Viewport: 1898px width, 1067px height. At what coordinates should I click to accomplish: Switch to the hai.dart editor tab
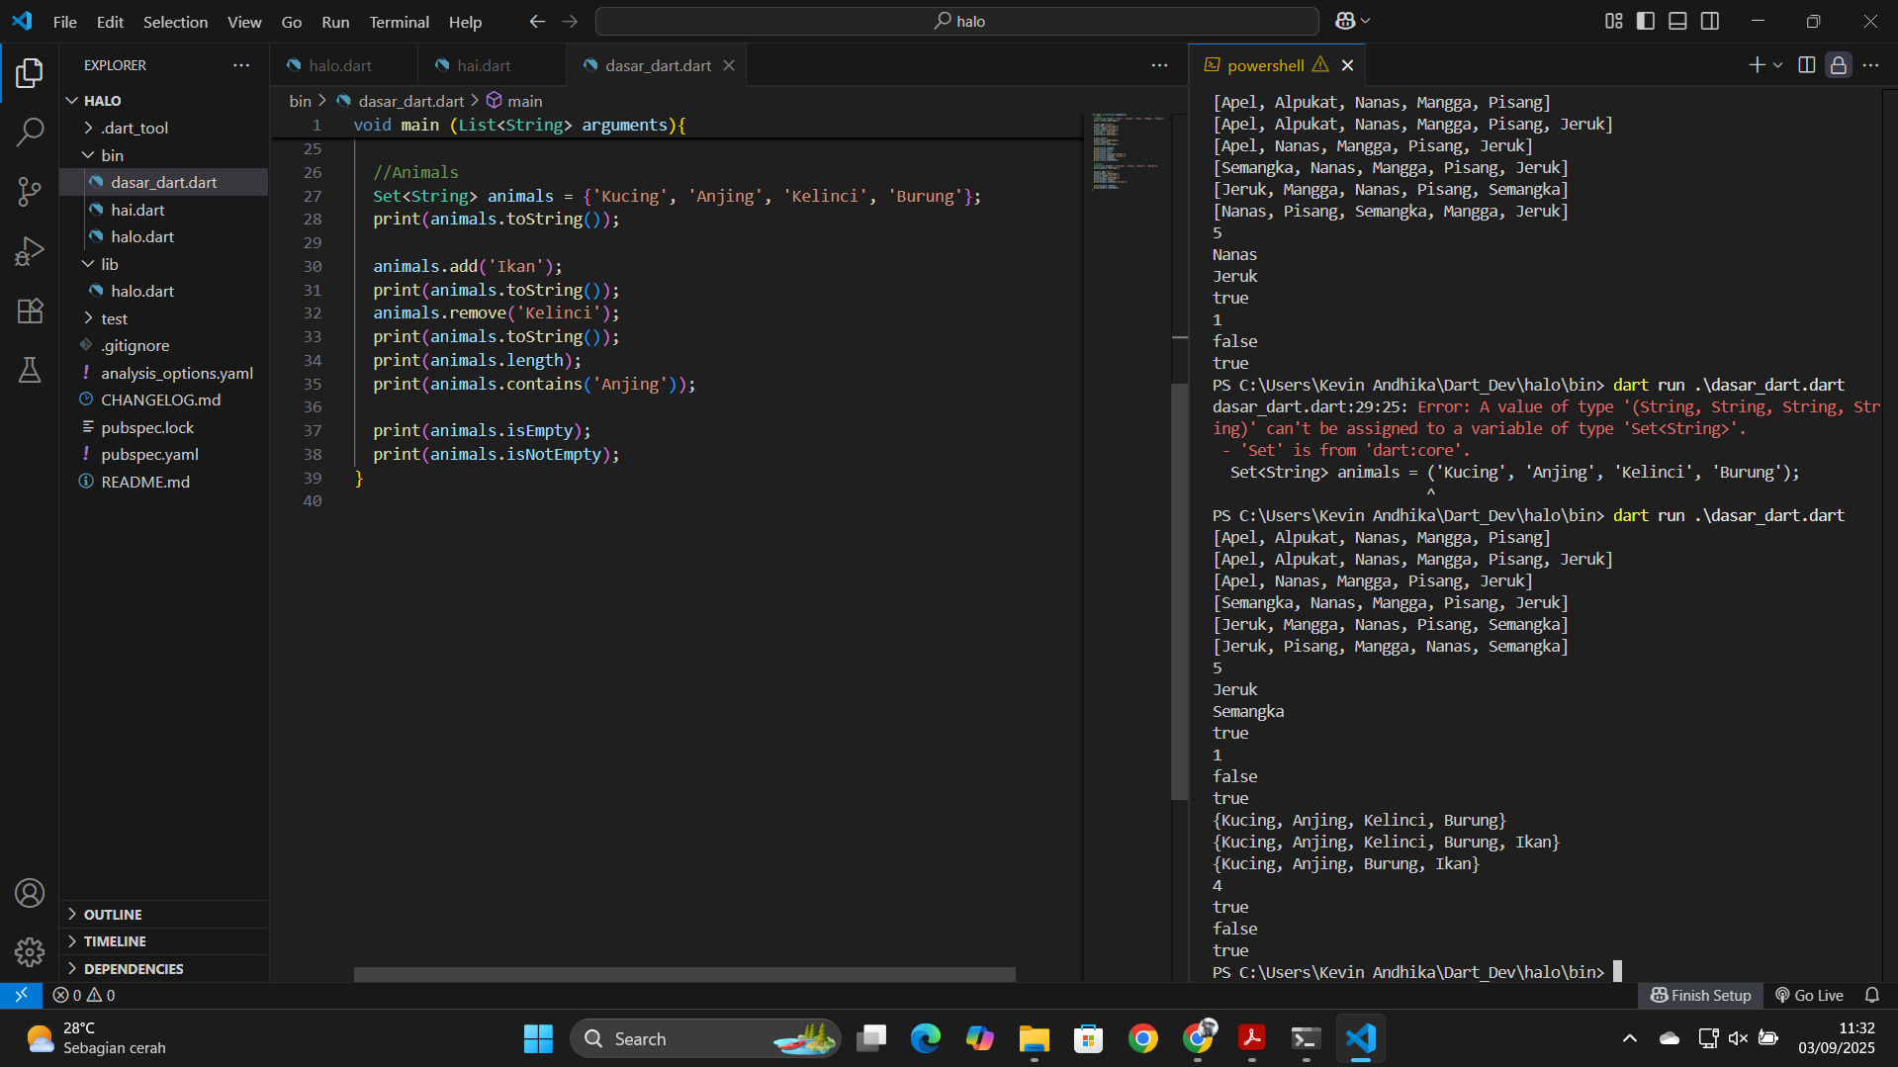tap(484, 65)
